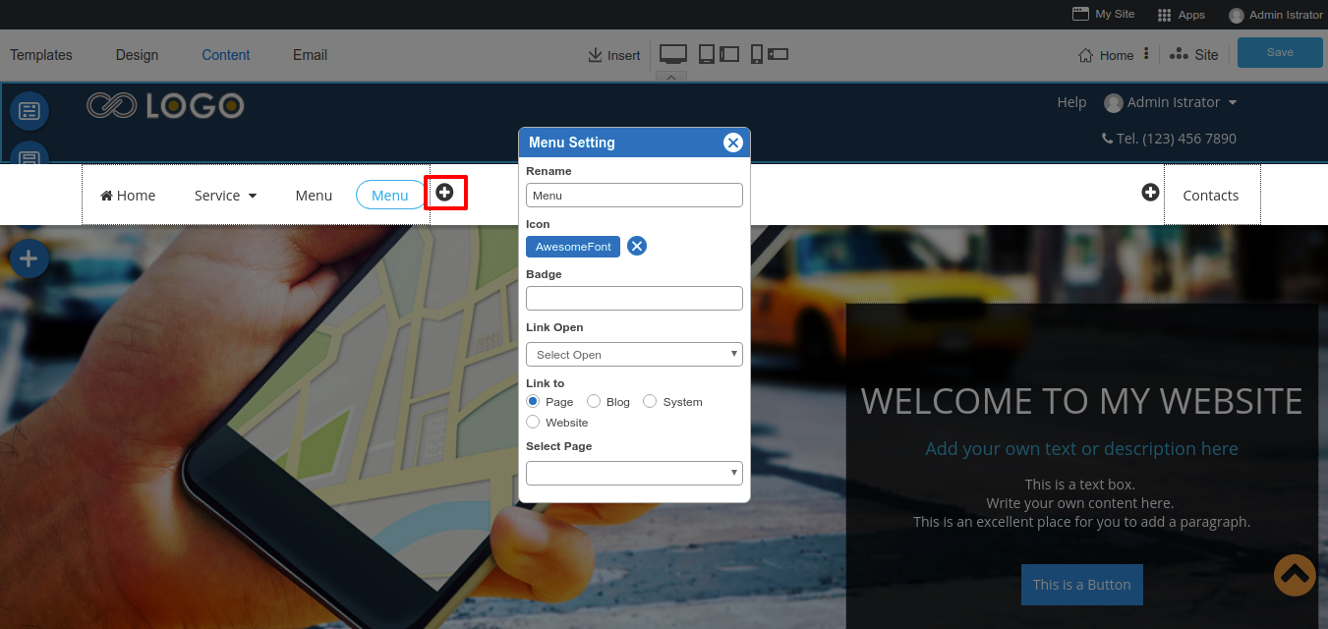Viewport: 1328px width, 629px height.
Task: Open the Design tab
Action: [137, 55]
